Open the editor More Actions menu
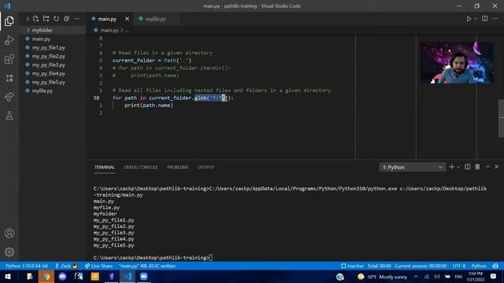 tap(495, 19)
